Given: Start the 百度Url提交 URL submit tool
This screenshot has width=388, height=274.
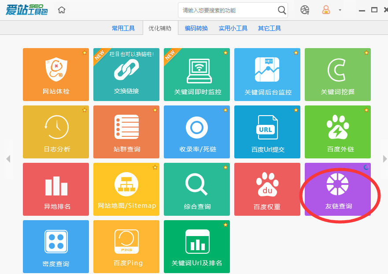Looking at the screenshot, I should (x=267, y=131).
